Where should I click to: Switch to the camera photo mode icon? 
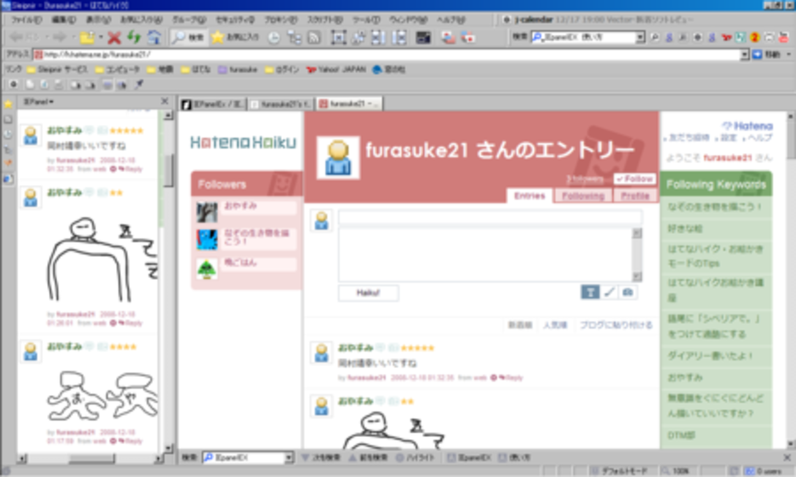[628, 292]
